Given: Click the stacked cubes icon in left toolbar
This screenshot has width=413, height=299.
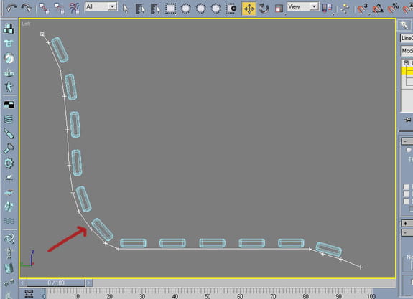Looking at the screenshot, I should point(9,29).
